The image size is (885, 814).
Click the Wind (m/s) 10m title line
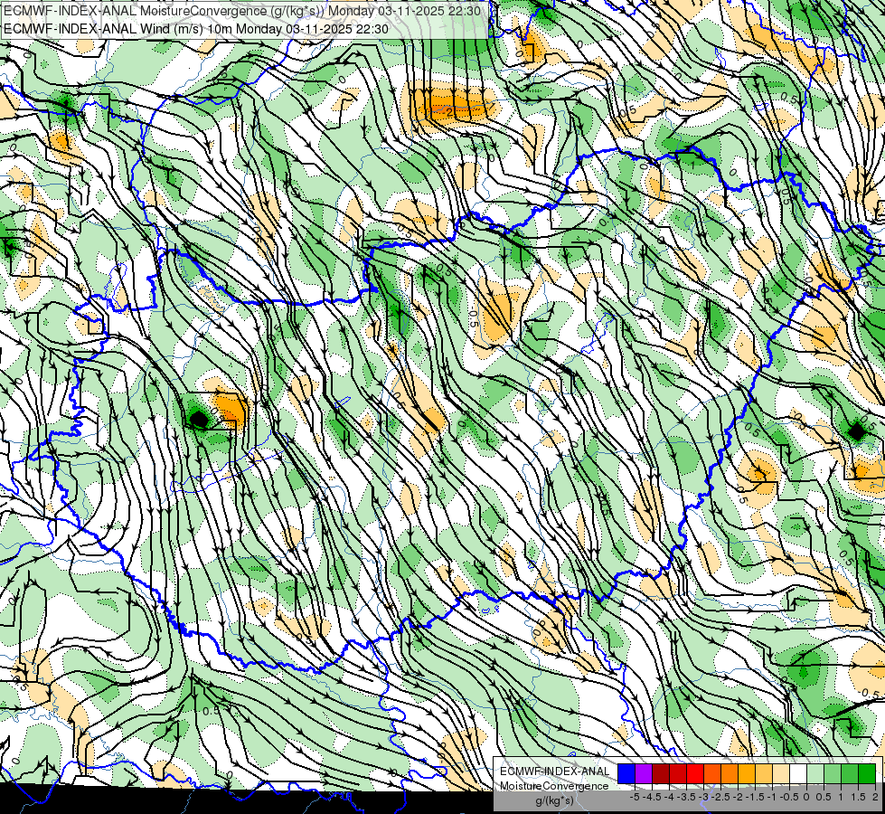(196, 28)
